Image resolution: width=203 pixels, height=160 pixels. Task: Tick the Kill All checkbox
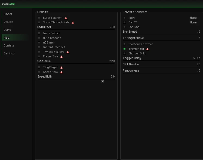pyautogui.click(x=124, y=18)
